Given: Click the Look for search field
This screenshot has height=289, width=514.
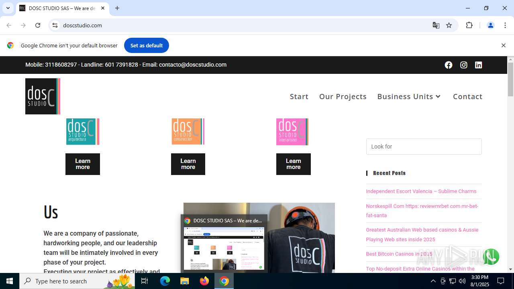Looking at the screenshot, I should 424,147.
